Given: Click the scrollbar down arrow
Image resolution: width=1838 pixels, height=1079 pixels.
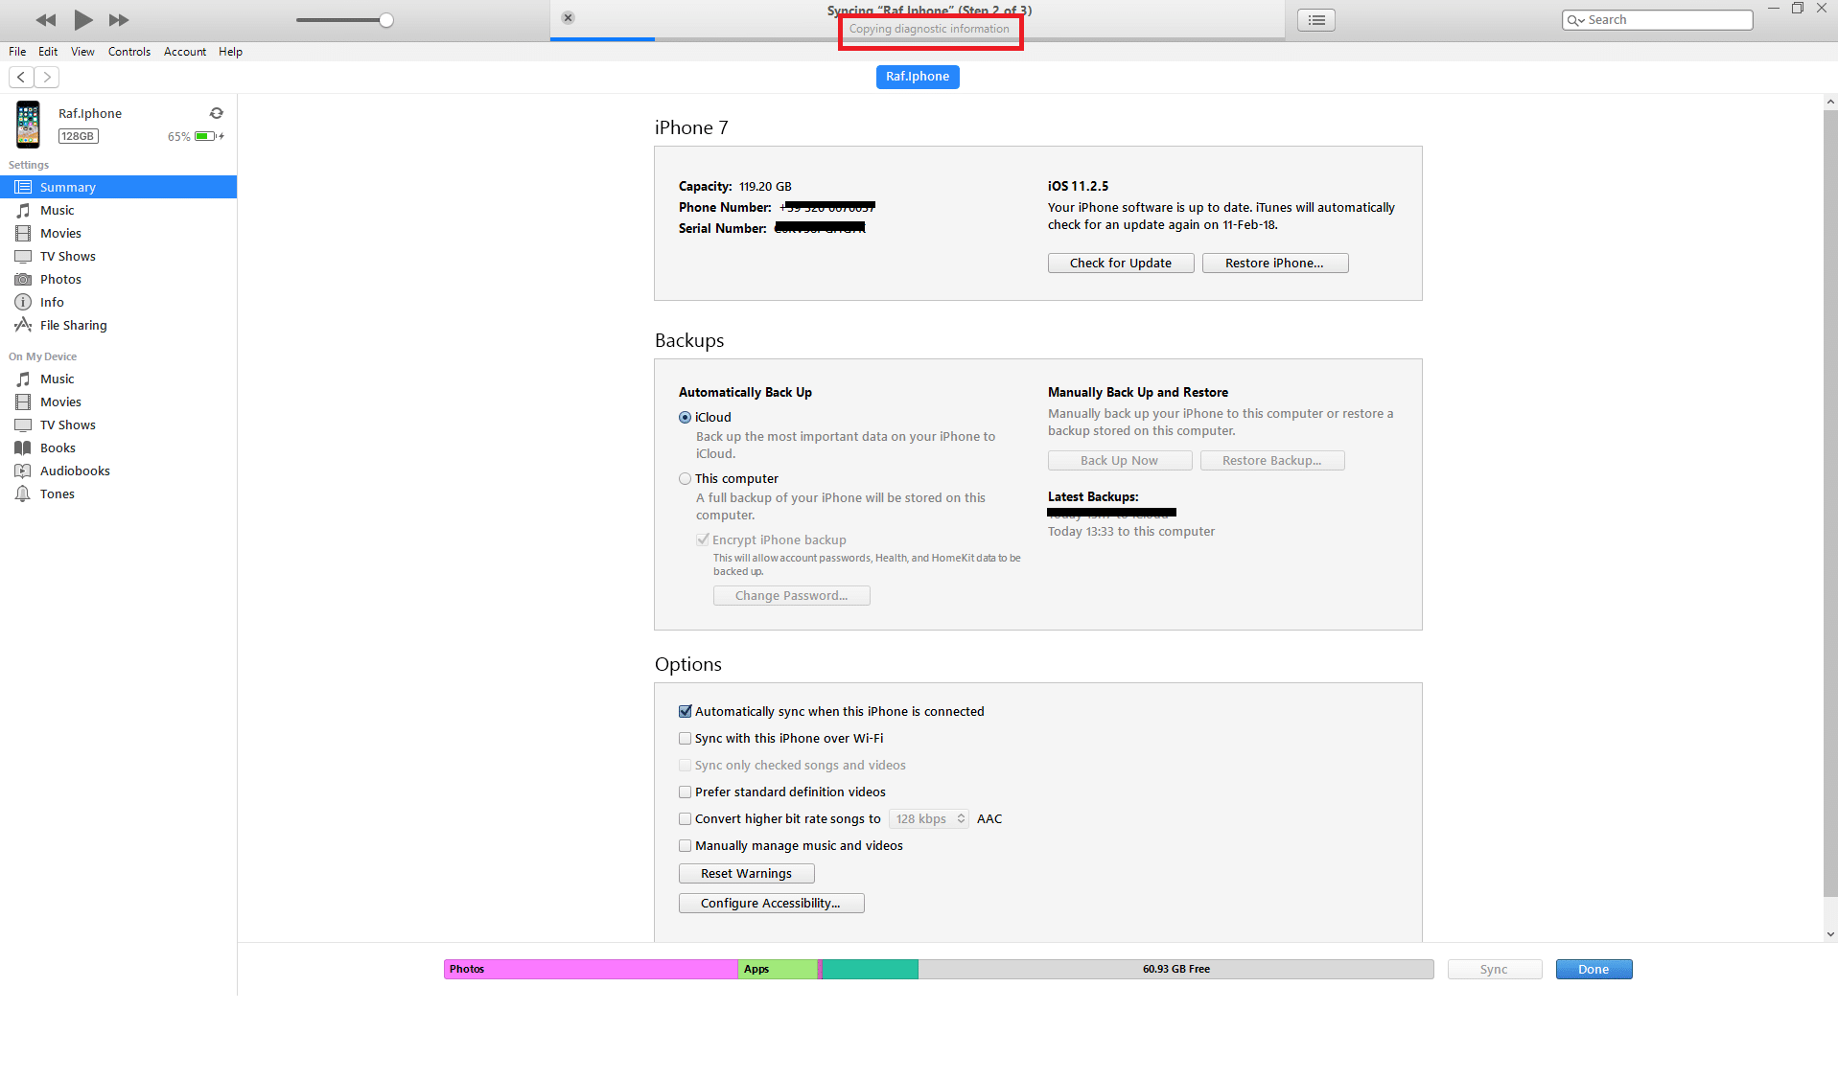Looking at the screenshot, I should click(1830, 933).
